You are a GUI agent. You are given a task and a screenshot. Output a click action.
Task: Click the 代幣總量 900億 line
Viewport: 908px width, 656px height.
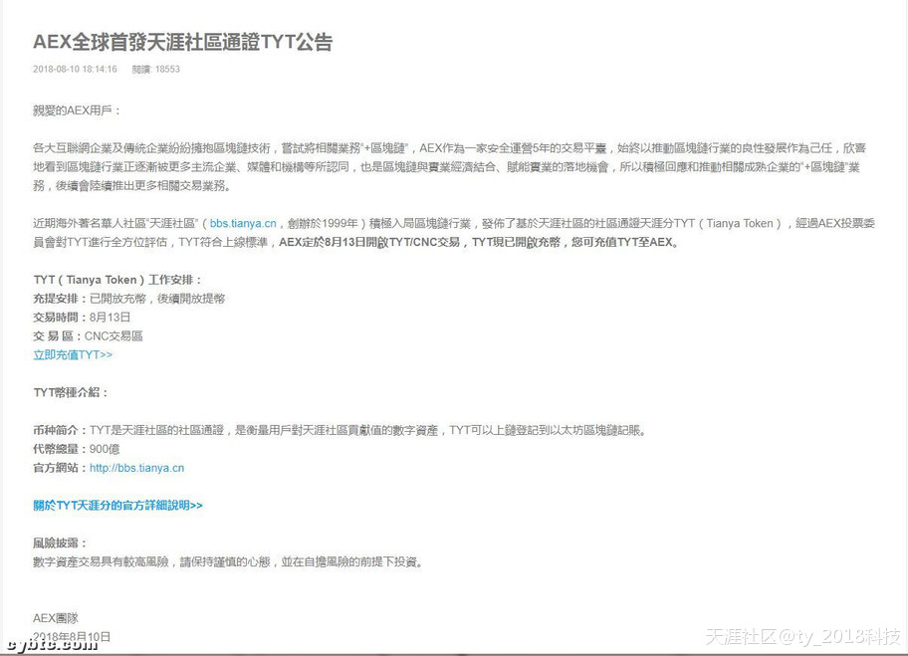[x=76, y=449]
